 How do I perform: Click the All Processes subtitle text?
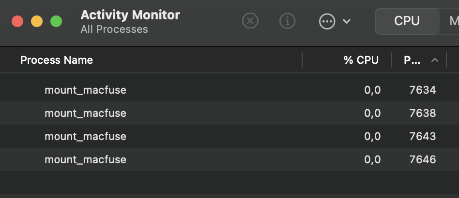114,29
